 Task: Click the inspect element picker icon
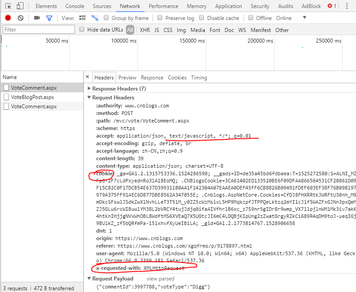click(8, 6)
